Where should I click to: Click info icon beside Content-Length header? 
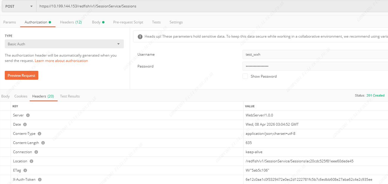pyautogui.click(x=43, y=143)
